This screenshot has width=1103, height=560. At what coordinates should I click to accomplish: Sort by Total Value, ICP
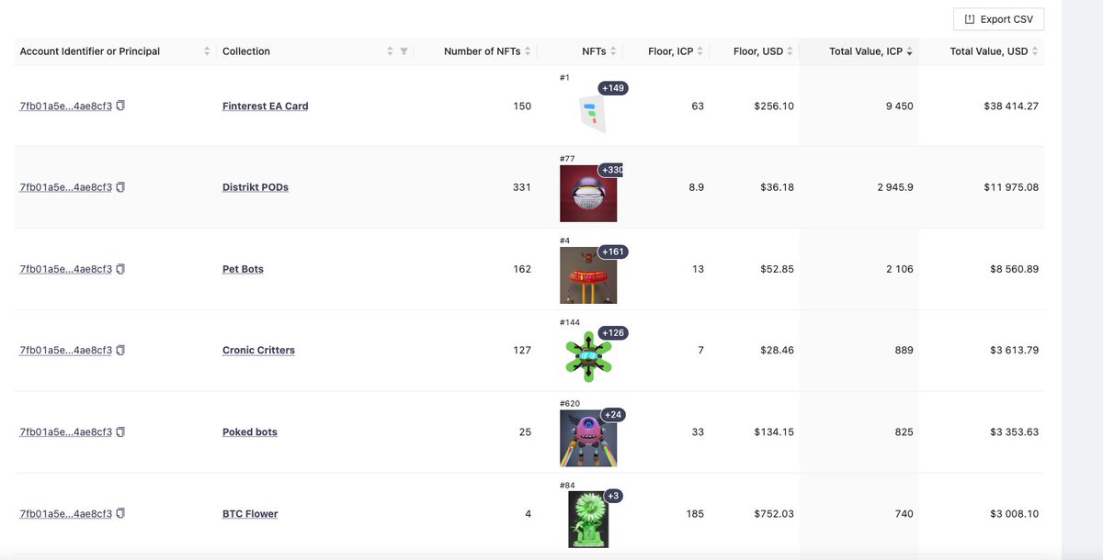tap(910, 51)
